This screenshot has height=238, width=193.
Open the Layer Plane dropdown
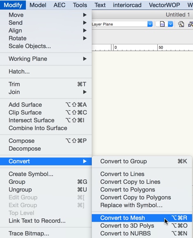(150, 24)
